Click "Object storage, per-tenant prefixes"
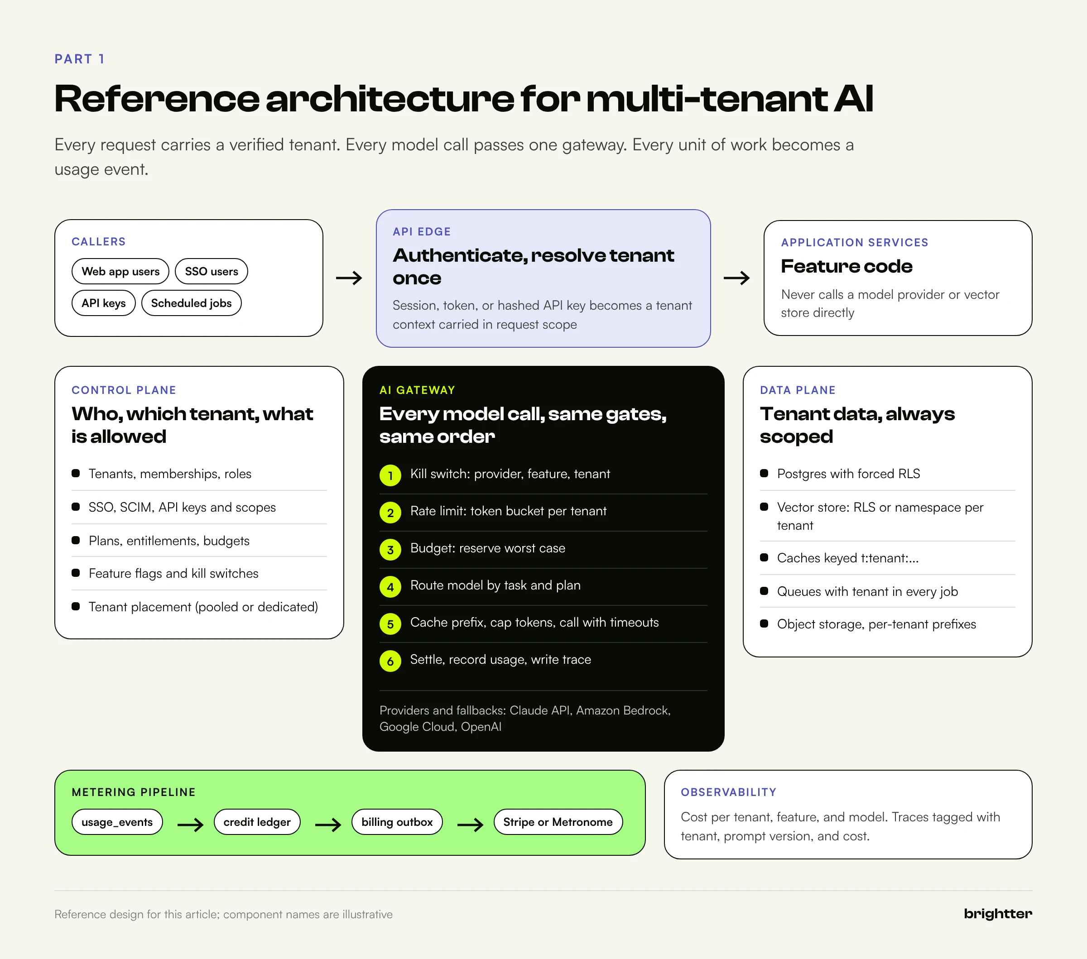The width and height of the screenshot is (1087, 959). 876,624
